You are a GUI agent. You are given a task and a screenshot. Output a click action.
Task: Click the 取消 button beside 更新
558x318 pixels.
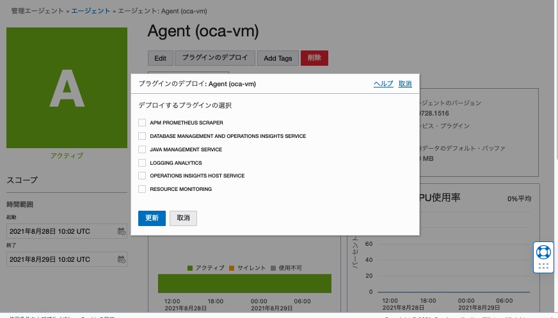click(183, 218)
